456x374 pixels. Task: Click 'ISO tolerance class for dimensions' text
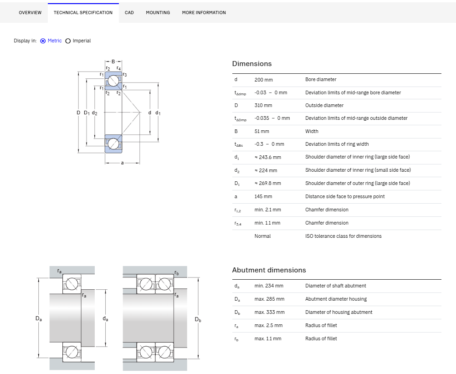[x=343, y=236]
